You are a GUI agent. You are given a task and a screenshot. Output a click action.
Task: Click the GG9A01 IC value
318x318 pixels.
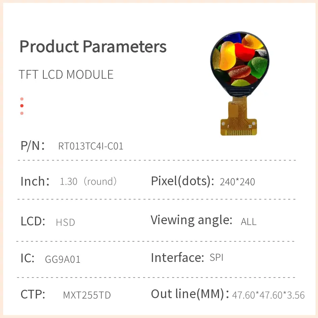[63, 260]
